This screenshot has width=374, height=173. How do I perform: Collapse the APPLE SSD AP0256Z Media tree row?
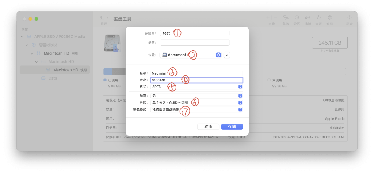[x=22, y=37]
